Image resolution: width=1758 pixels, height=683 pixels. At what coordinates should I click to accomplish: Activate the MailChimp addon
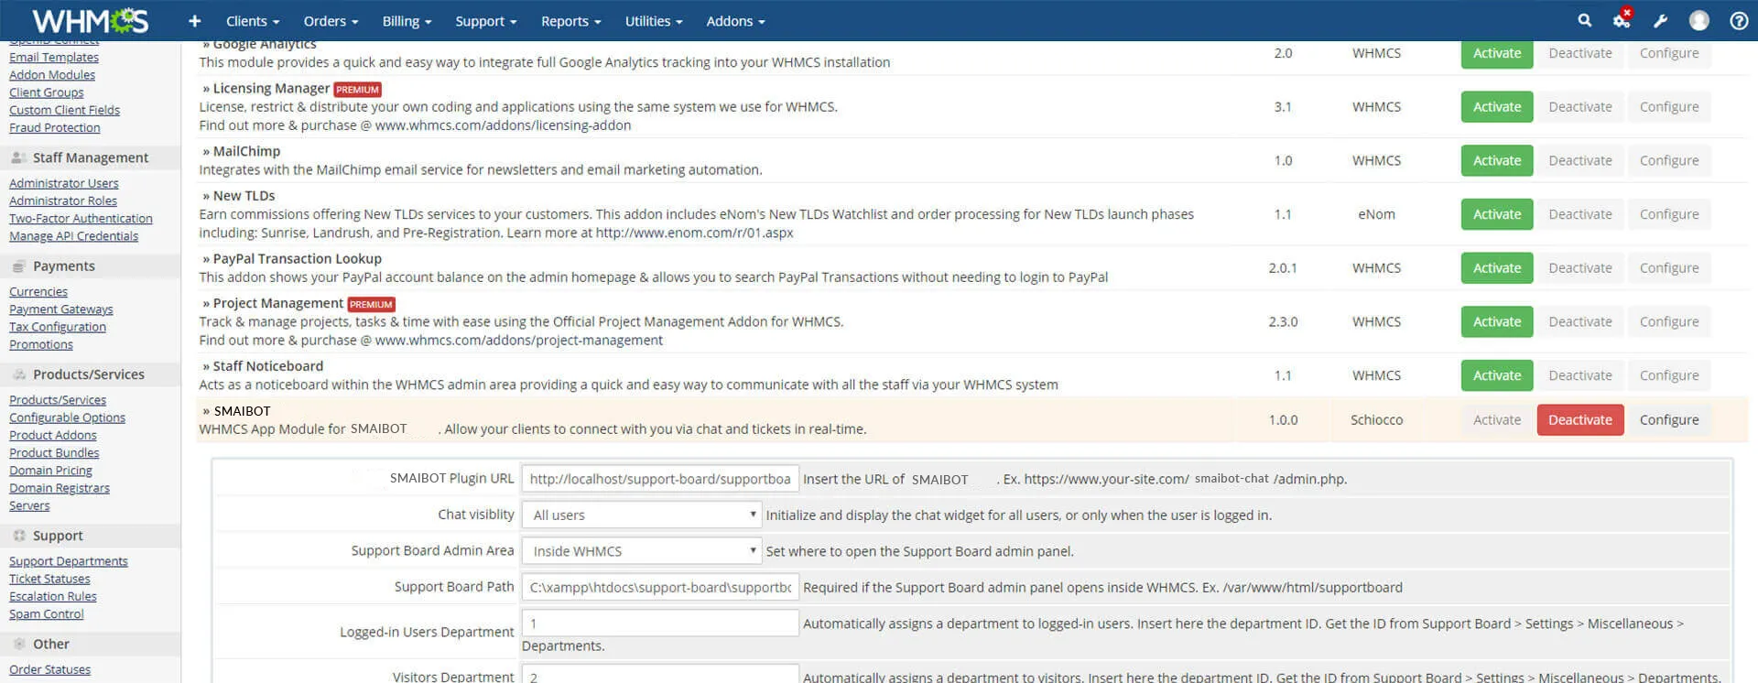tap(1496, 160)
